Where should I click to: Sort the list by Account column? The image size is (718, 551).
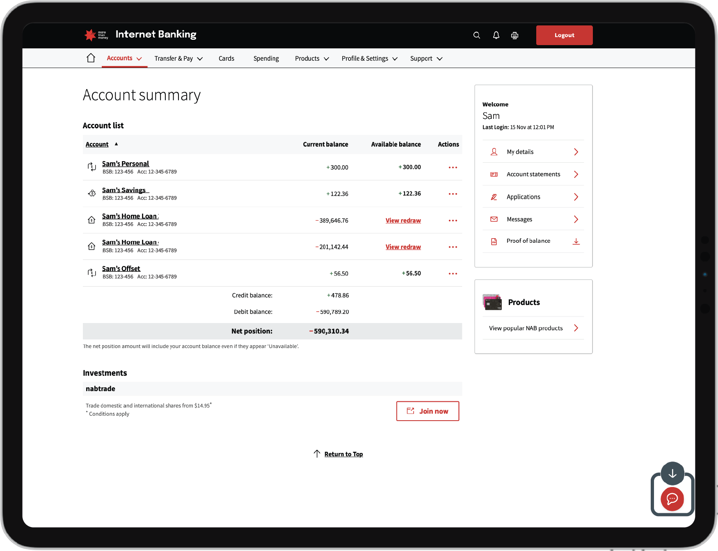click(97, 144)
